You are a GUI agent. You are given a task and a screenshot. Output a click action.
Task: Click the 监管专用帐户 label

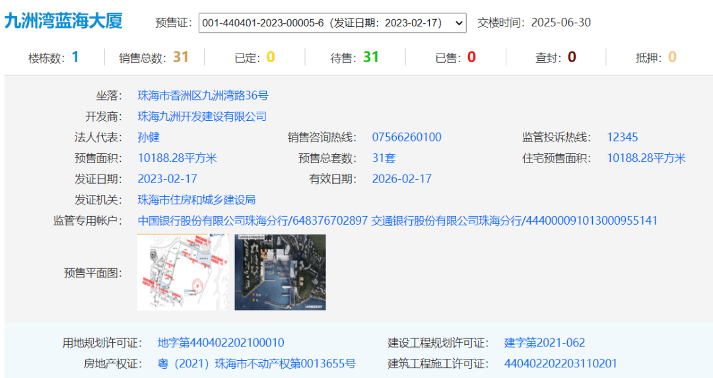click(88, 221)
